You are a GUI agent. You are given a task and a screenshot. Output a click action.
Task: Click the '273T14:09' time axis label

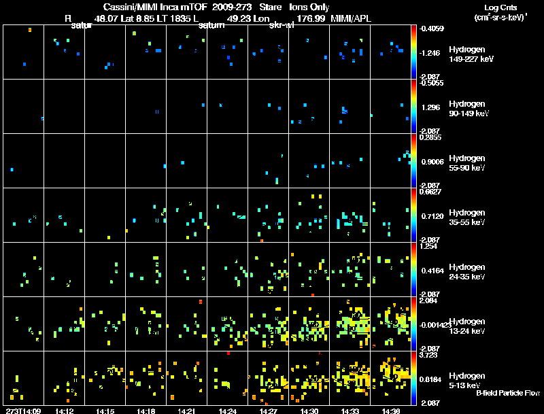(23, 411)
